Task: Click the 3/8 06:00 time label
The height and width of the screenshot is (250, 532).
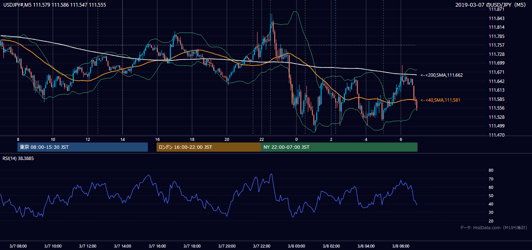Action: coord(401,246)
